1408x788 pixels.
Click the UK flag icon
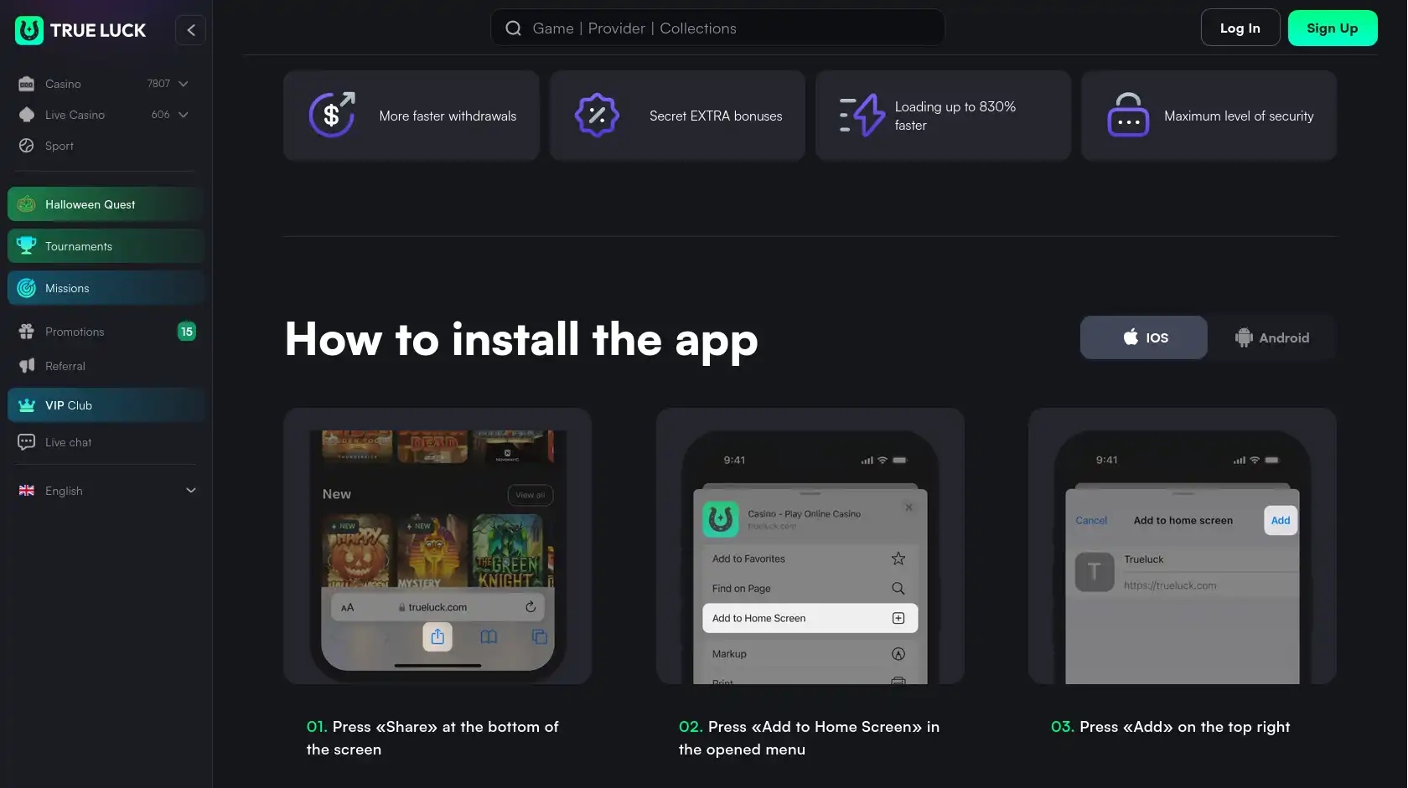pos(27,491)
